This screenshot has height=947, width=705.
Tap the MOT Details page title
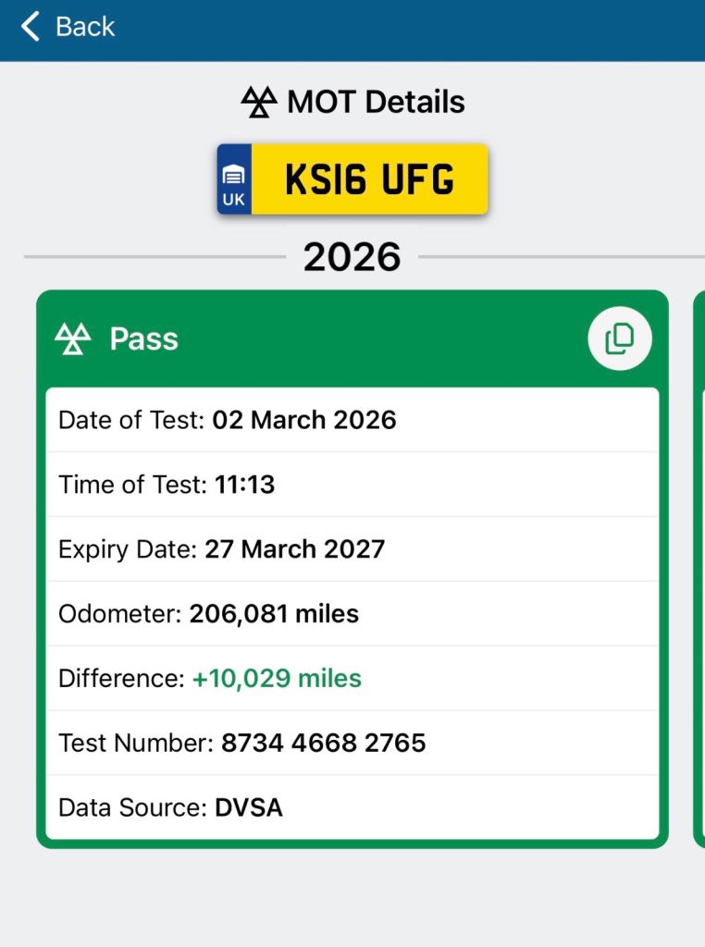376,102
